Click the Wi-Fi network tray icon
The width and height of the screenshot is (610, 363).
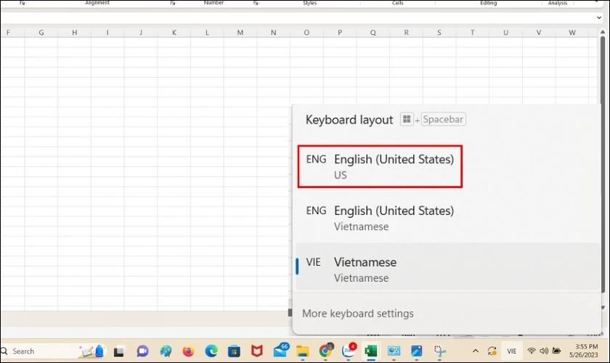click(x=532, y=351)
